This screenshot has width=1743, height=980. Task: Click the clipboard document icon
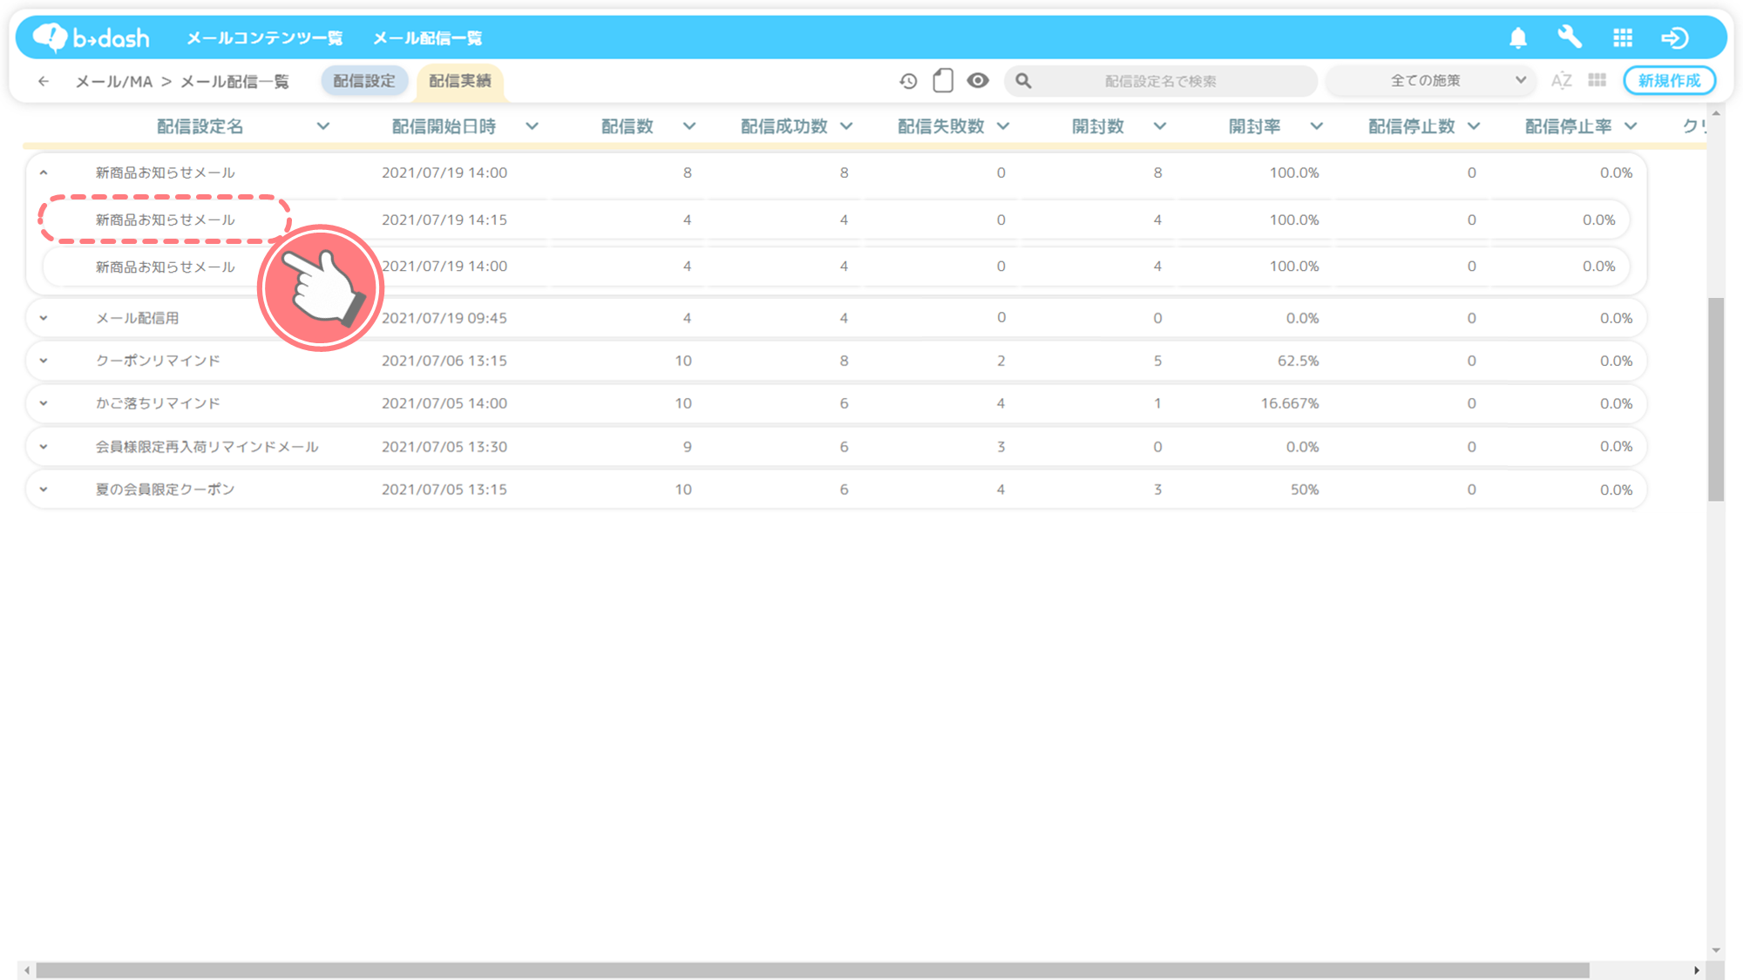(943, 80)
